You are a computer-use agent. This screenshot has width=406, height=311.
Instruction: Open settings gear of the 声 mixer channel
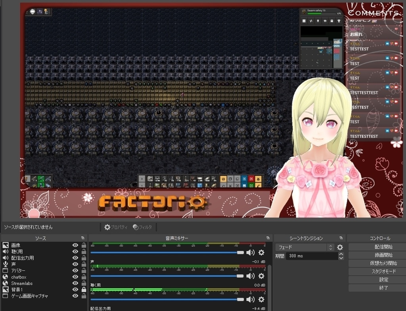262,276
